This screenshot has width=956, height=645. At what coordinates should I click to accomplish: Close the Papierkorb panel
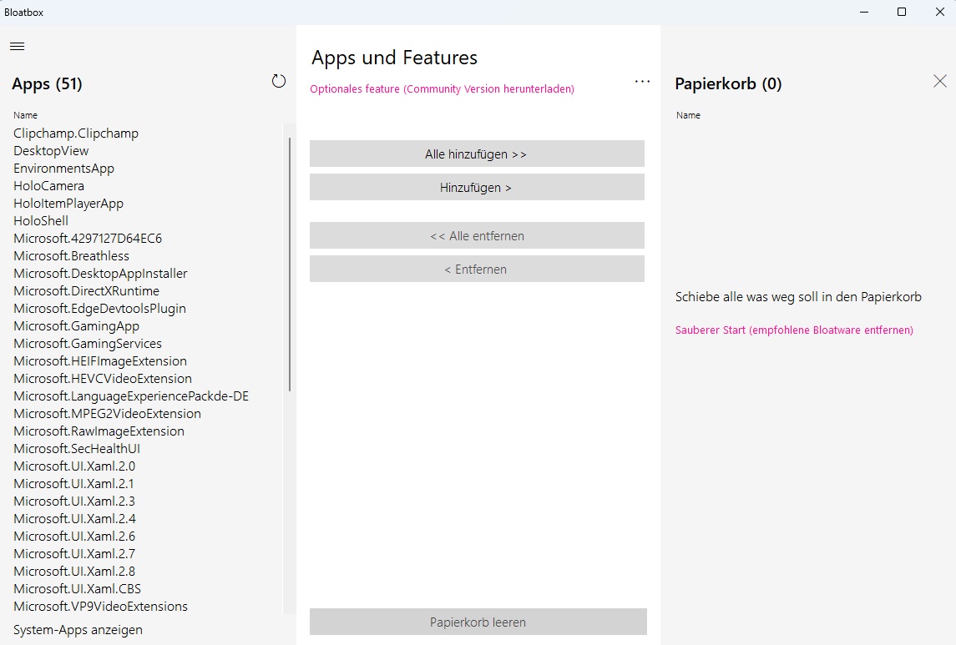click(940, 81)
